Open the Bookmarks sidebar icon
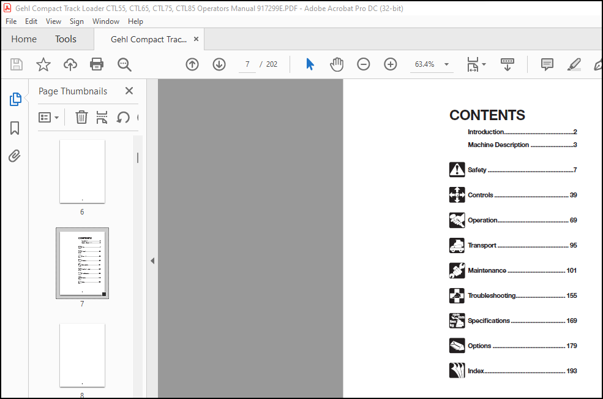This screenshot has height=399, width=603. (x=15, y=128)
